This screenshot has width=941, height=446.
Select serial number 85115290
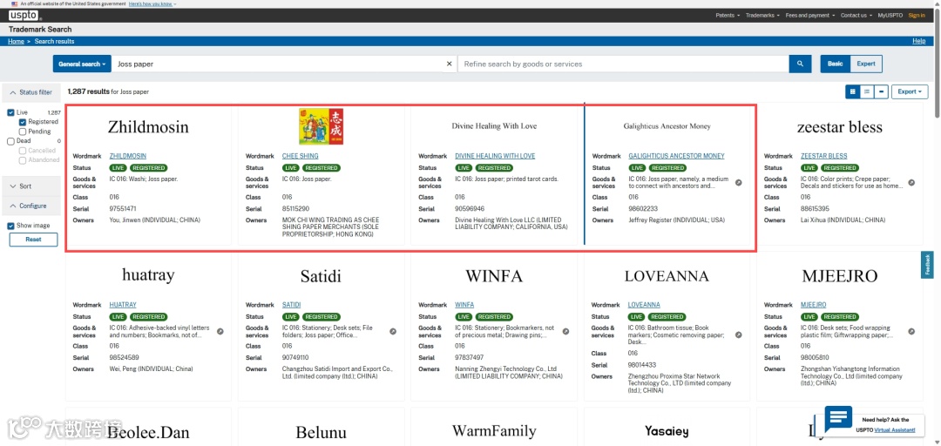tap(296, 209)
